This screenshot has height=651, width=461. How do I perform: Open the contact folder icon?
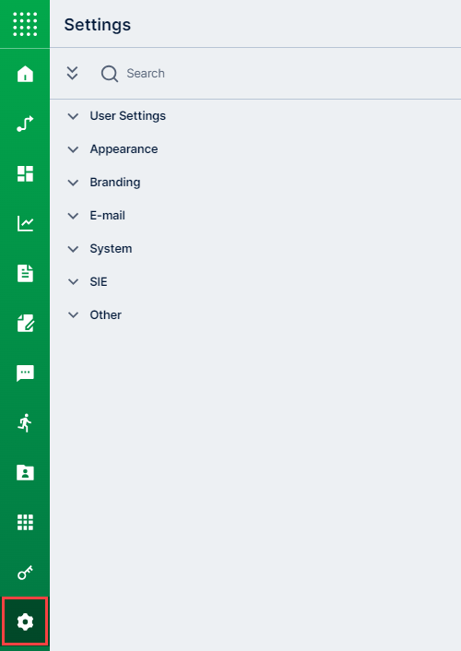[x=25, y=472]
